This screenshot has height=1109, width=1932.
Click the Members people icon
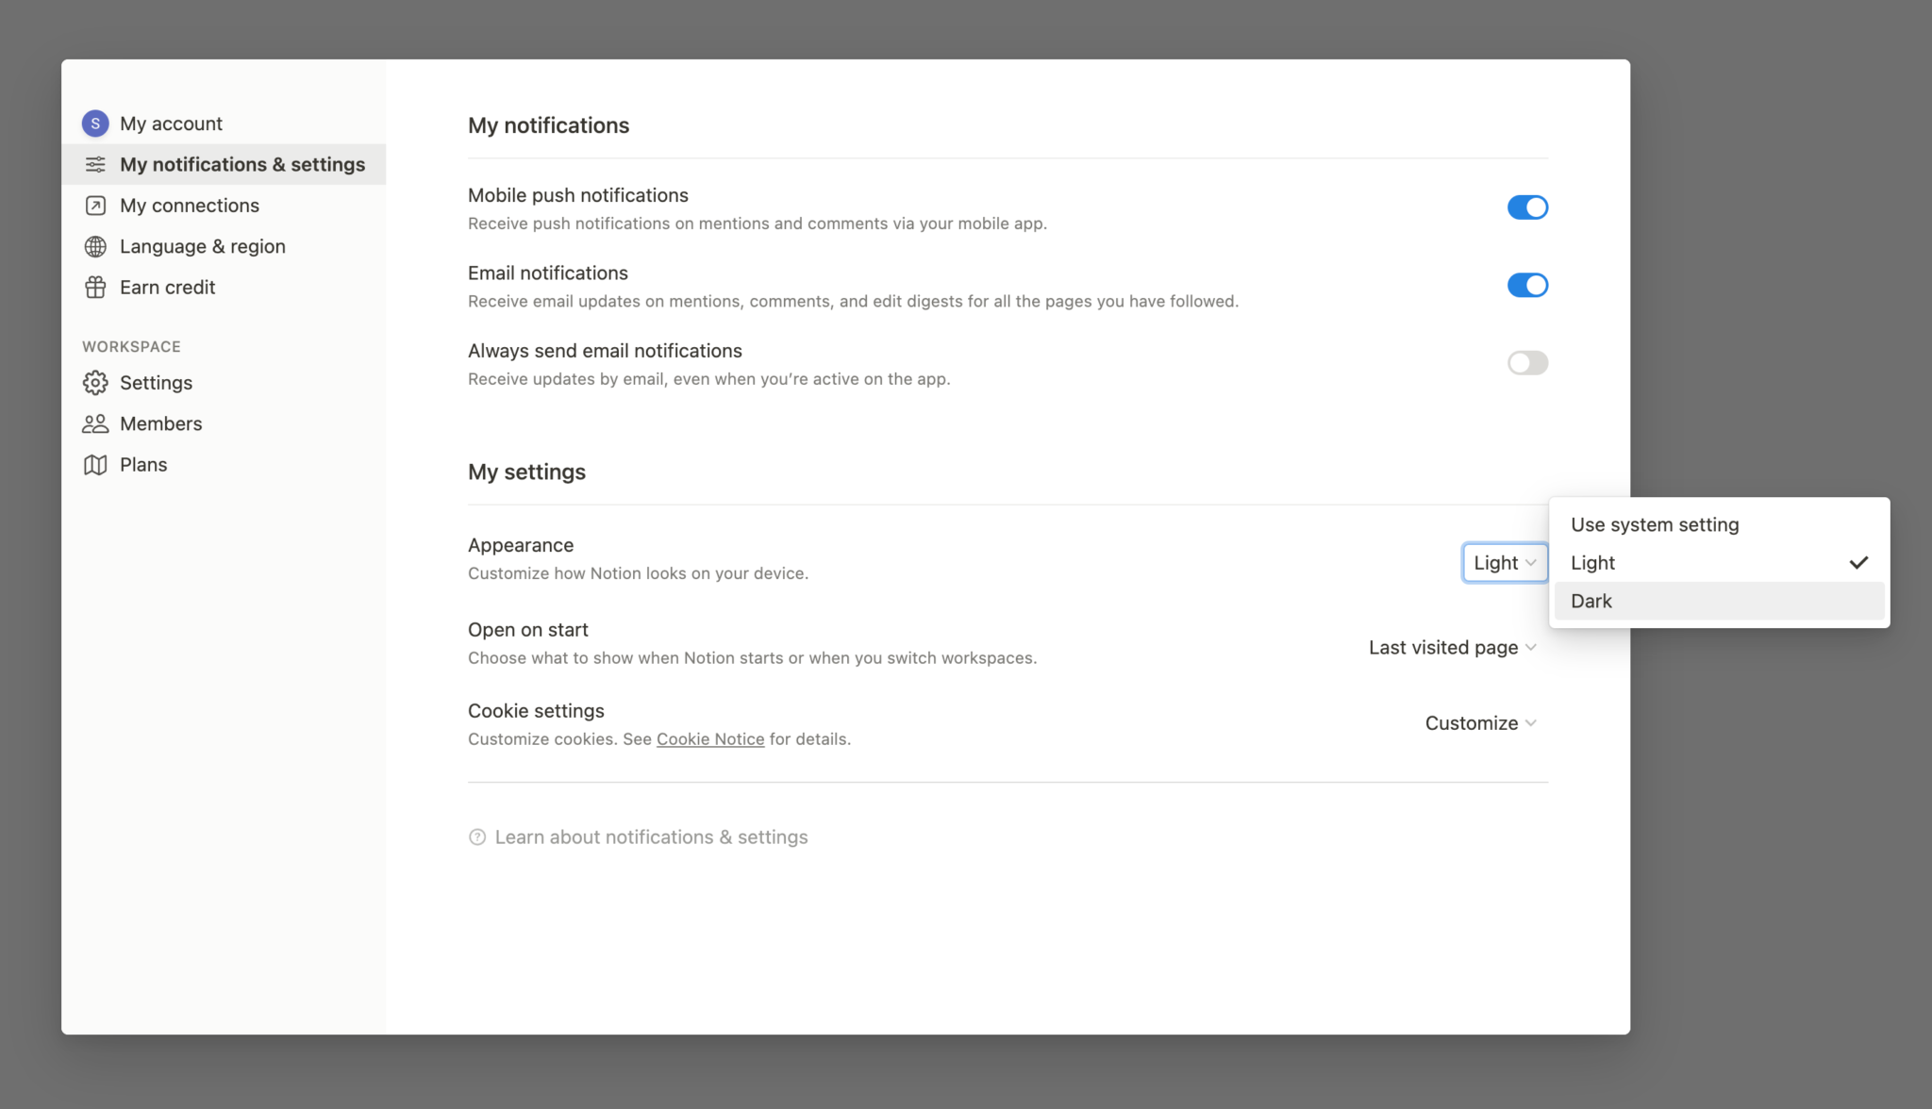tap(95, 423)
